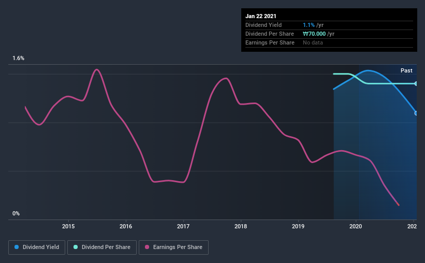
Task: Select the blue Dividend Yield endpoint marker
Action: [x=416, y=113]
